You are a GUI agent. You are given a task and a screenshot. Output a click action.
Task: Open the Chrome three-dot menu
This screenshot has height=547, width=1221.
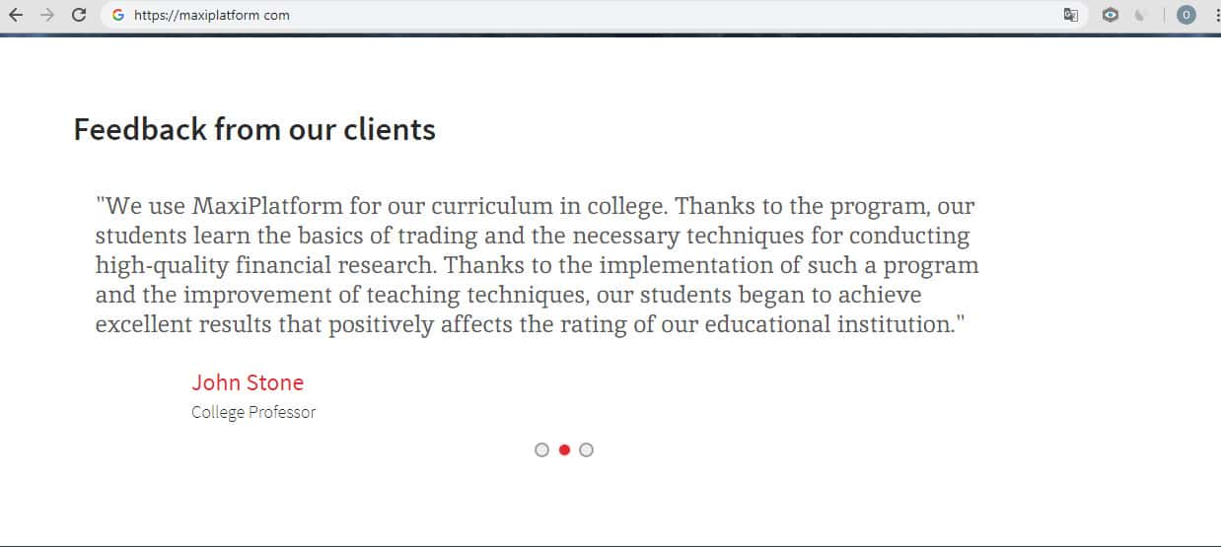pos(1217,15)
